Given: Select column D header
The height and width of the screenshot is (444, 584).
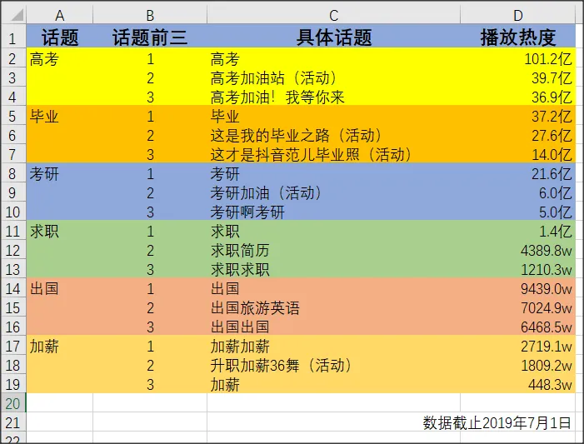Looking at the screenshot, I should [518, 16].
